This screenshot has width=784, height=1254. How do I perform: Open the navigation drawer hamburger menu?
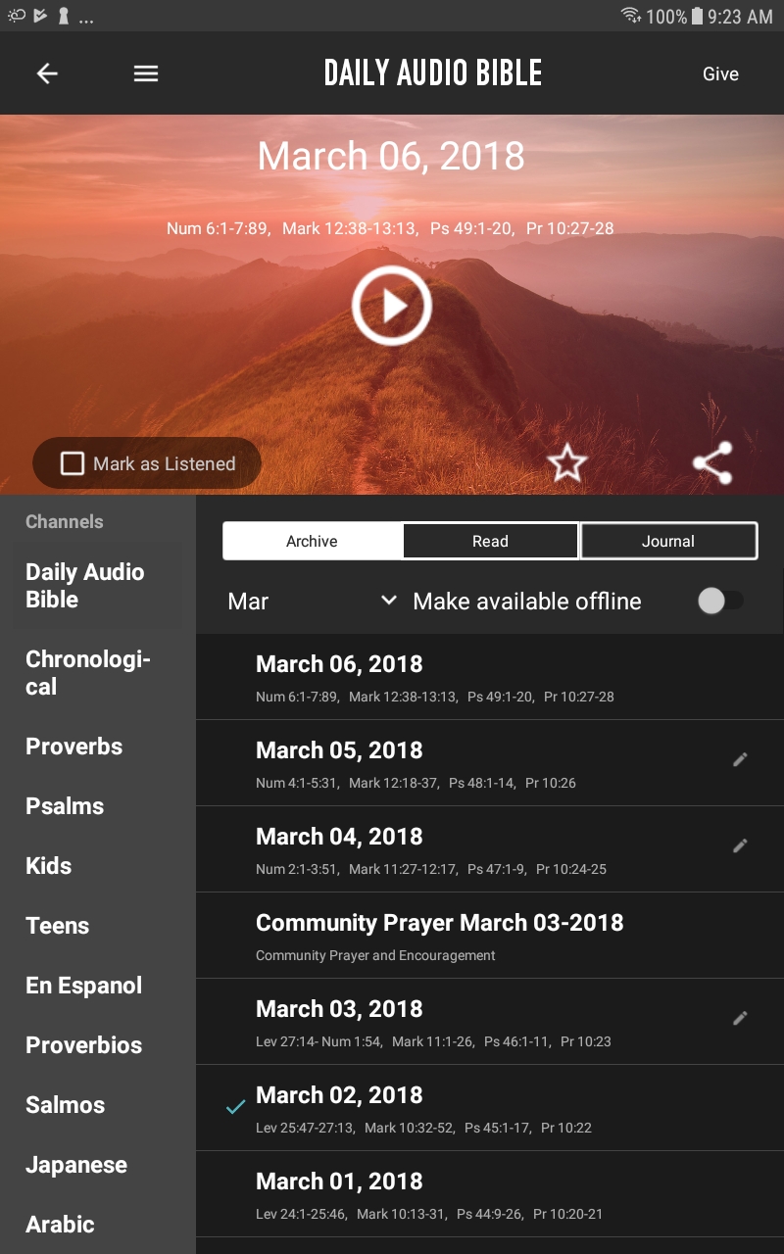145,73
